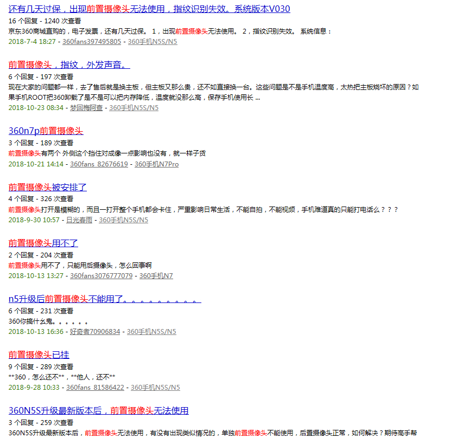Click the date text 2018-10-13 13:27
Screen dimensions: 476x438
pyautogui.click(x=36, y=275)
